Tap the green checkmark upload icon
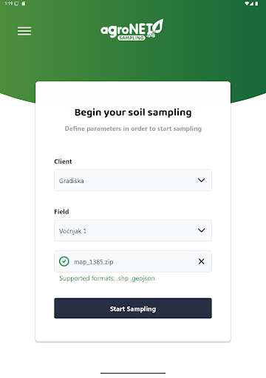Image resolution: width=266 pixels, height=378 pixels. point(64,261)
